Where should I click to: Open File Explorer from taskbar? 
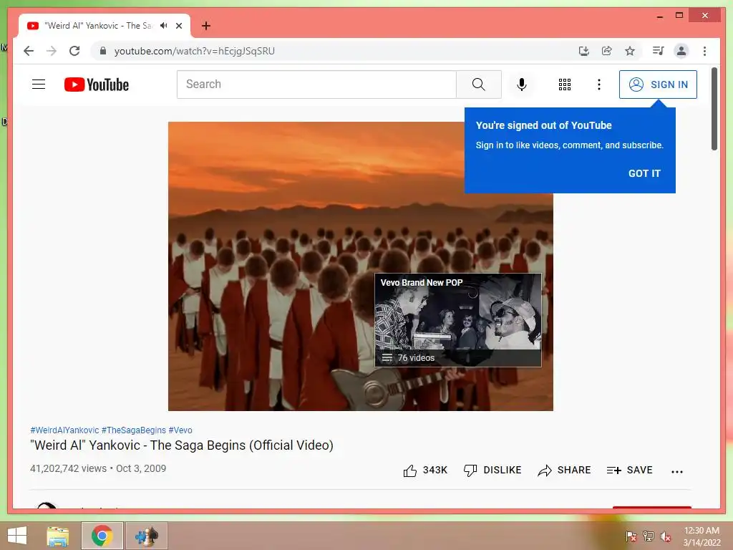tap(57, 536)
